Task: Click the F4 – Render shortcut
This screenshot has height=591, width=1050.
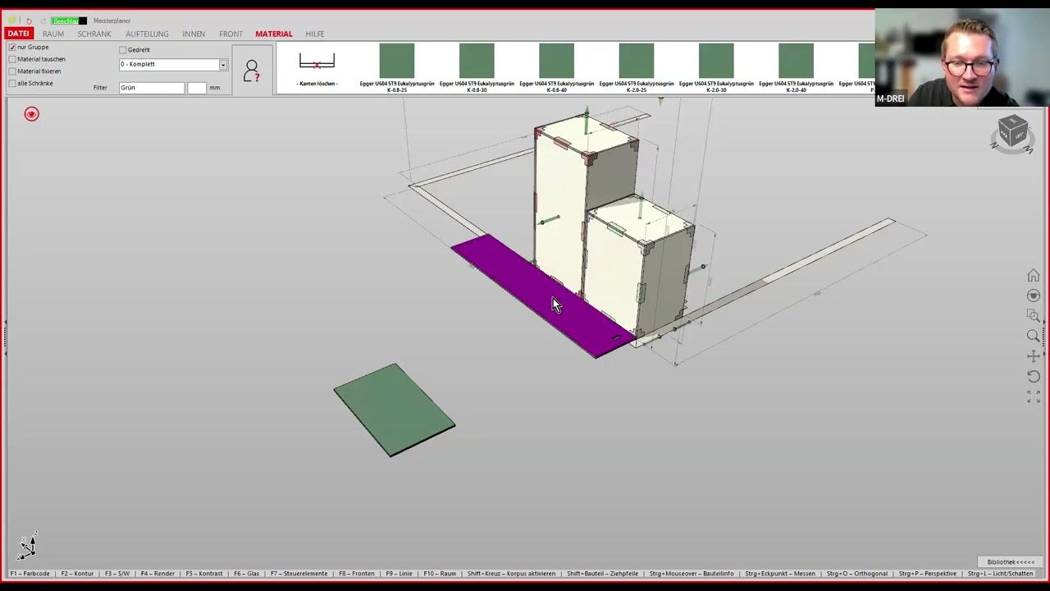Action: [157, 574]
